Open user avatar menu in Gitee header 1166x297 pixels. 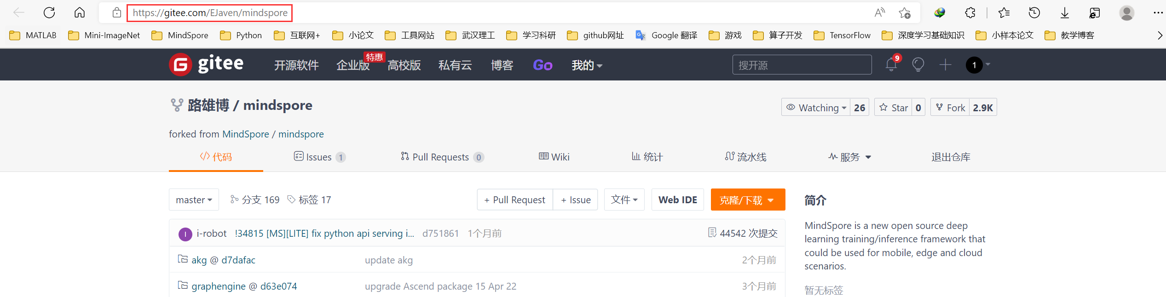pyautogui.click(x=978, y=65)
